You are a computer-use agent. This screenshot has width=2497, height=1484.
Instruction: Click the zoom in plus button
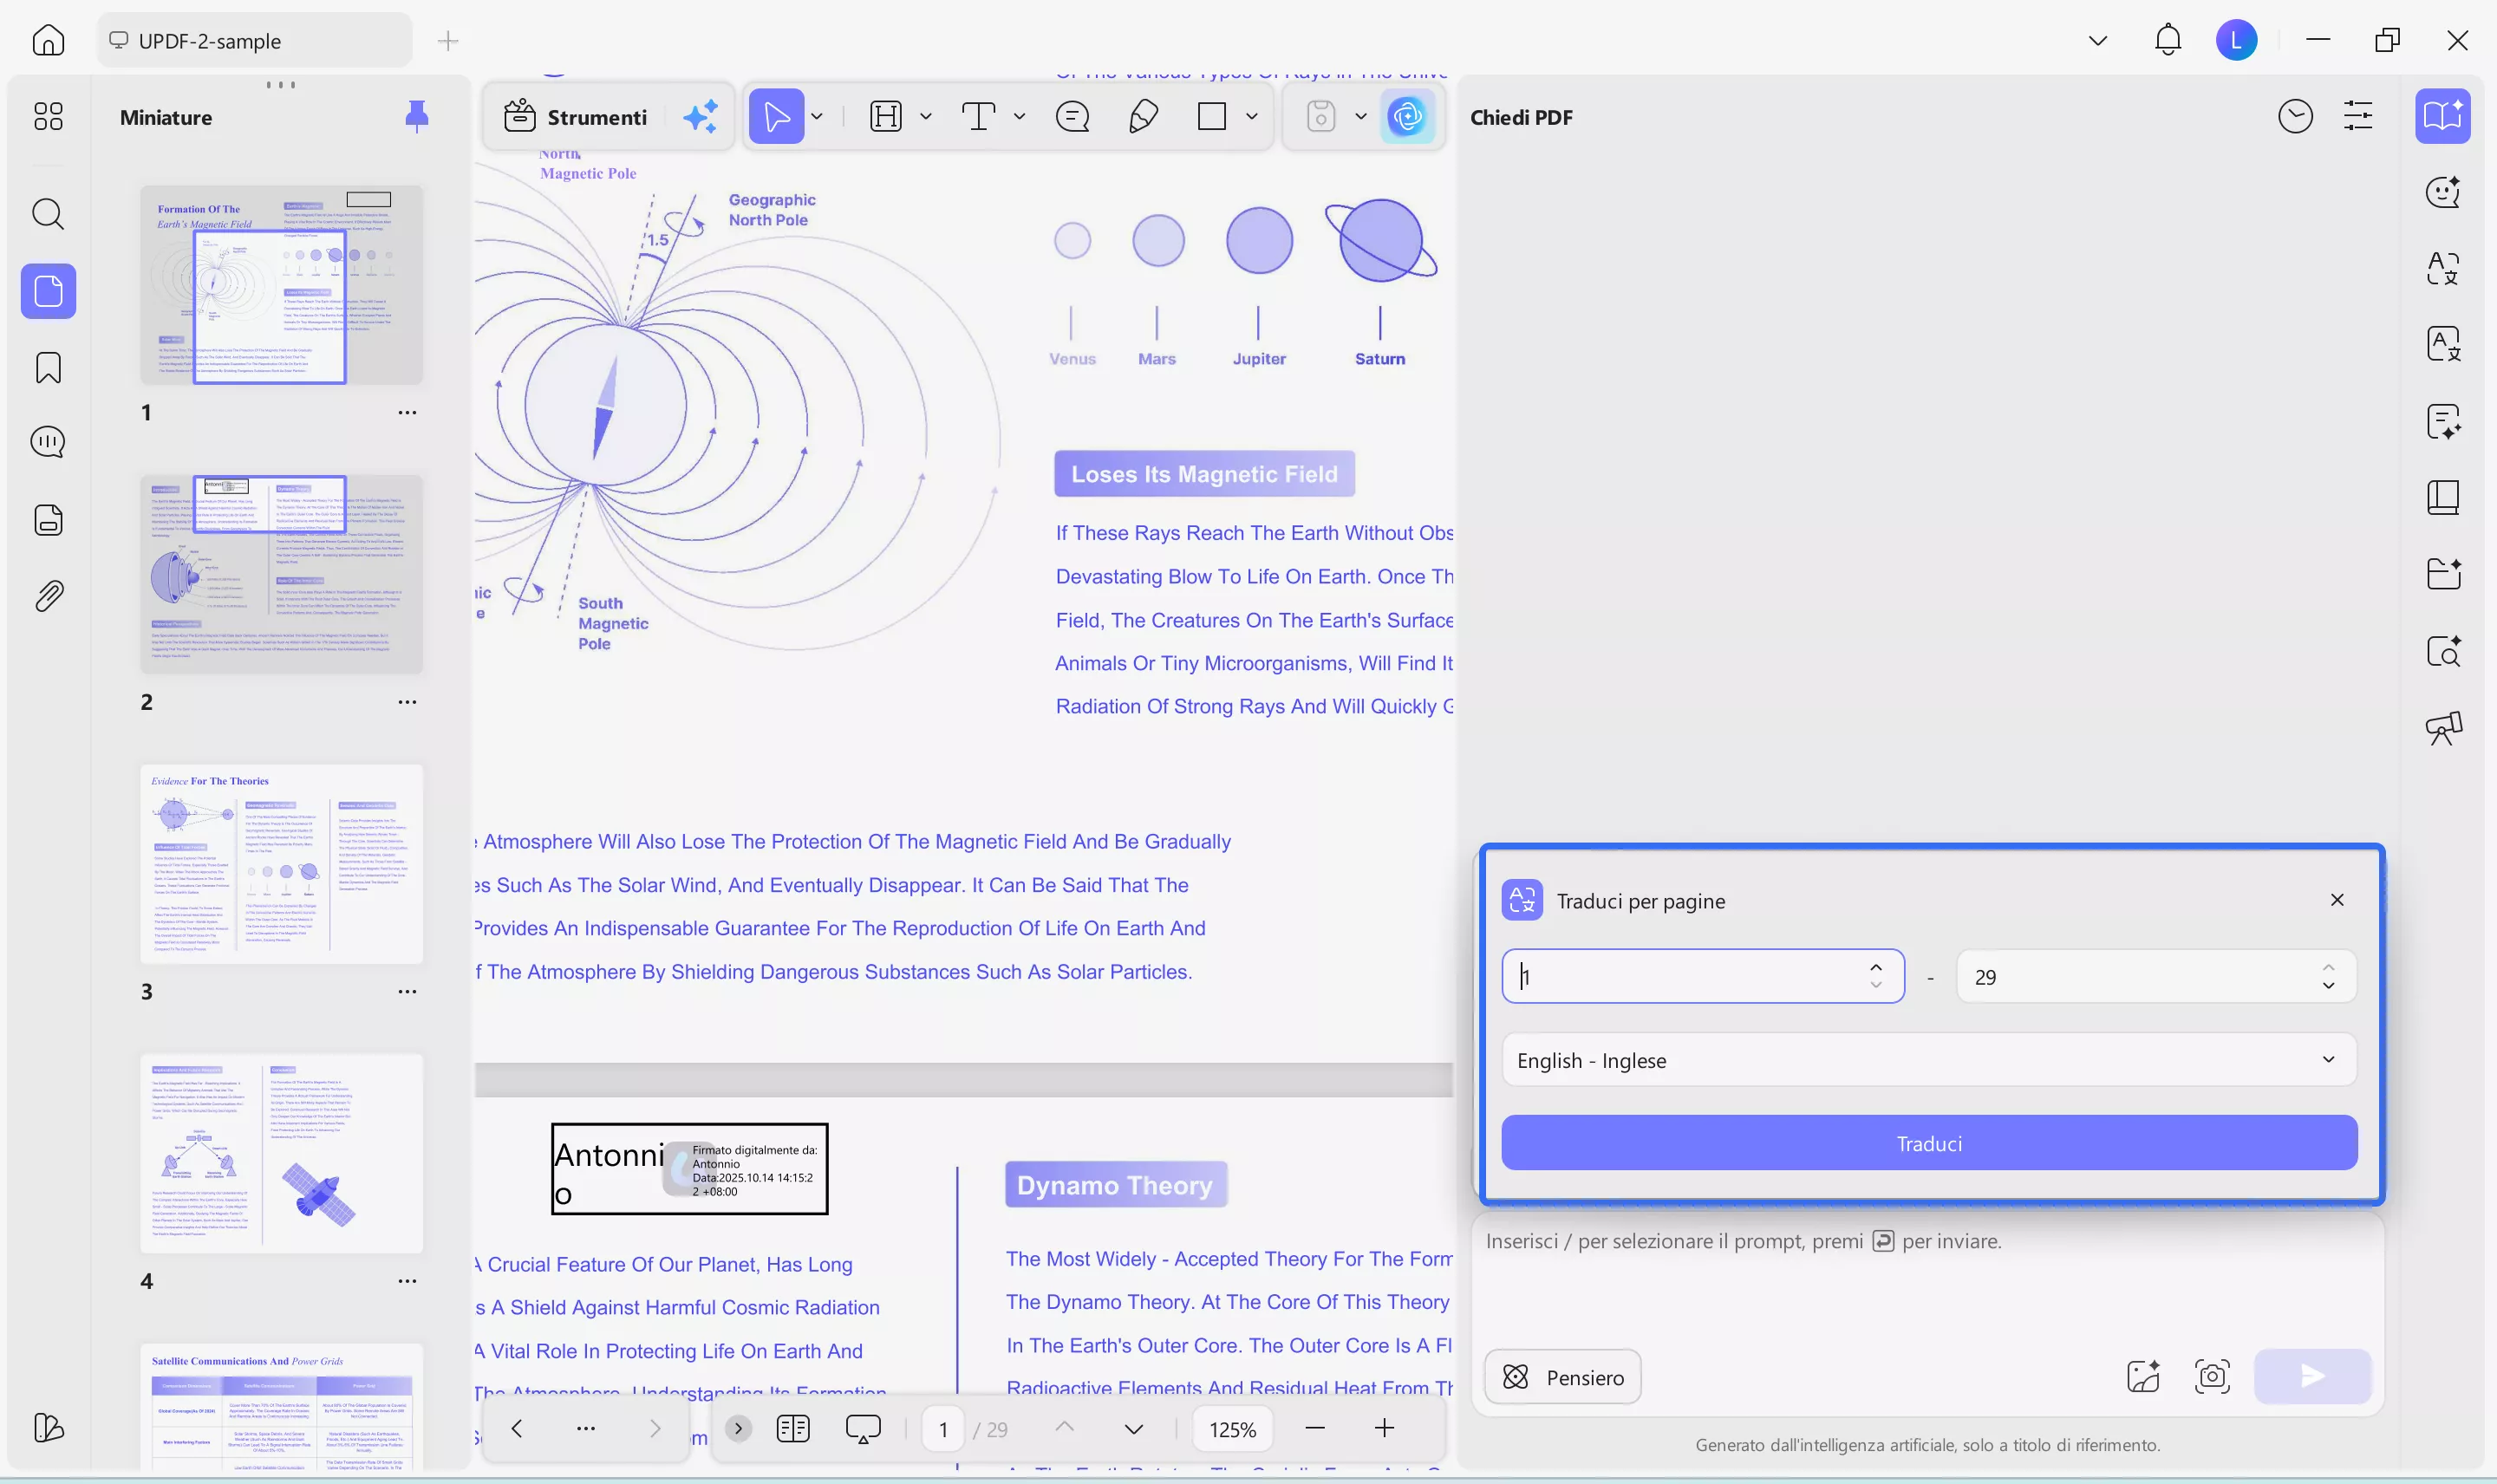point(1384,1429)
